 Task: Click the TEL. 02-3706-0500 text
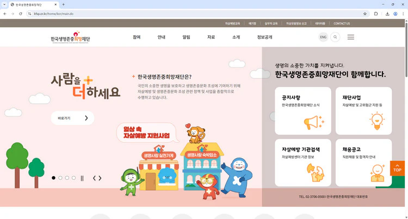312,197
